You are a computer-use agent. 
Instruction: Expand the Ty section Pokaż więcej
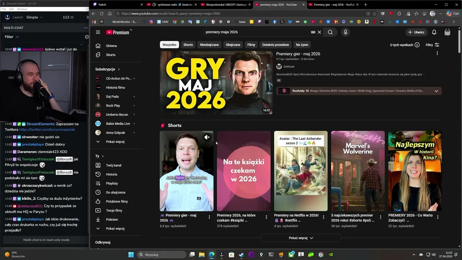(115, 229)
